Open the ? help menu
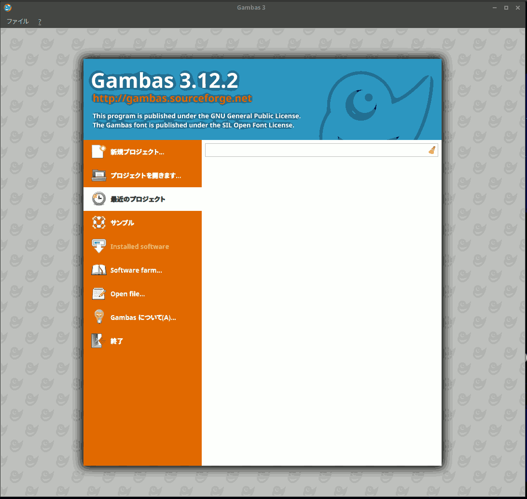Screen dimensions: 527x499 (40, 22)
